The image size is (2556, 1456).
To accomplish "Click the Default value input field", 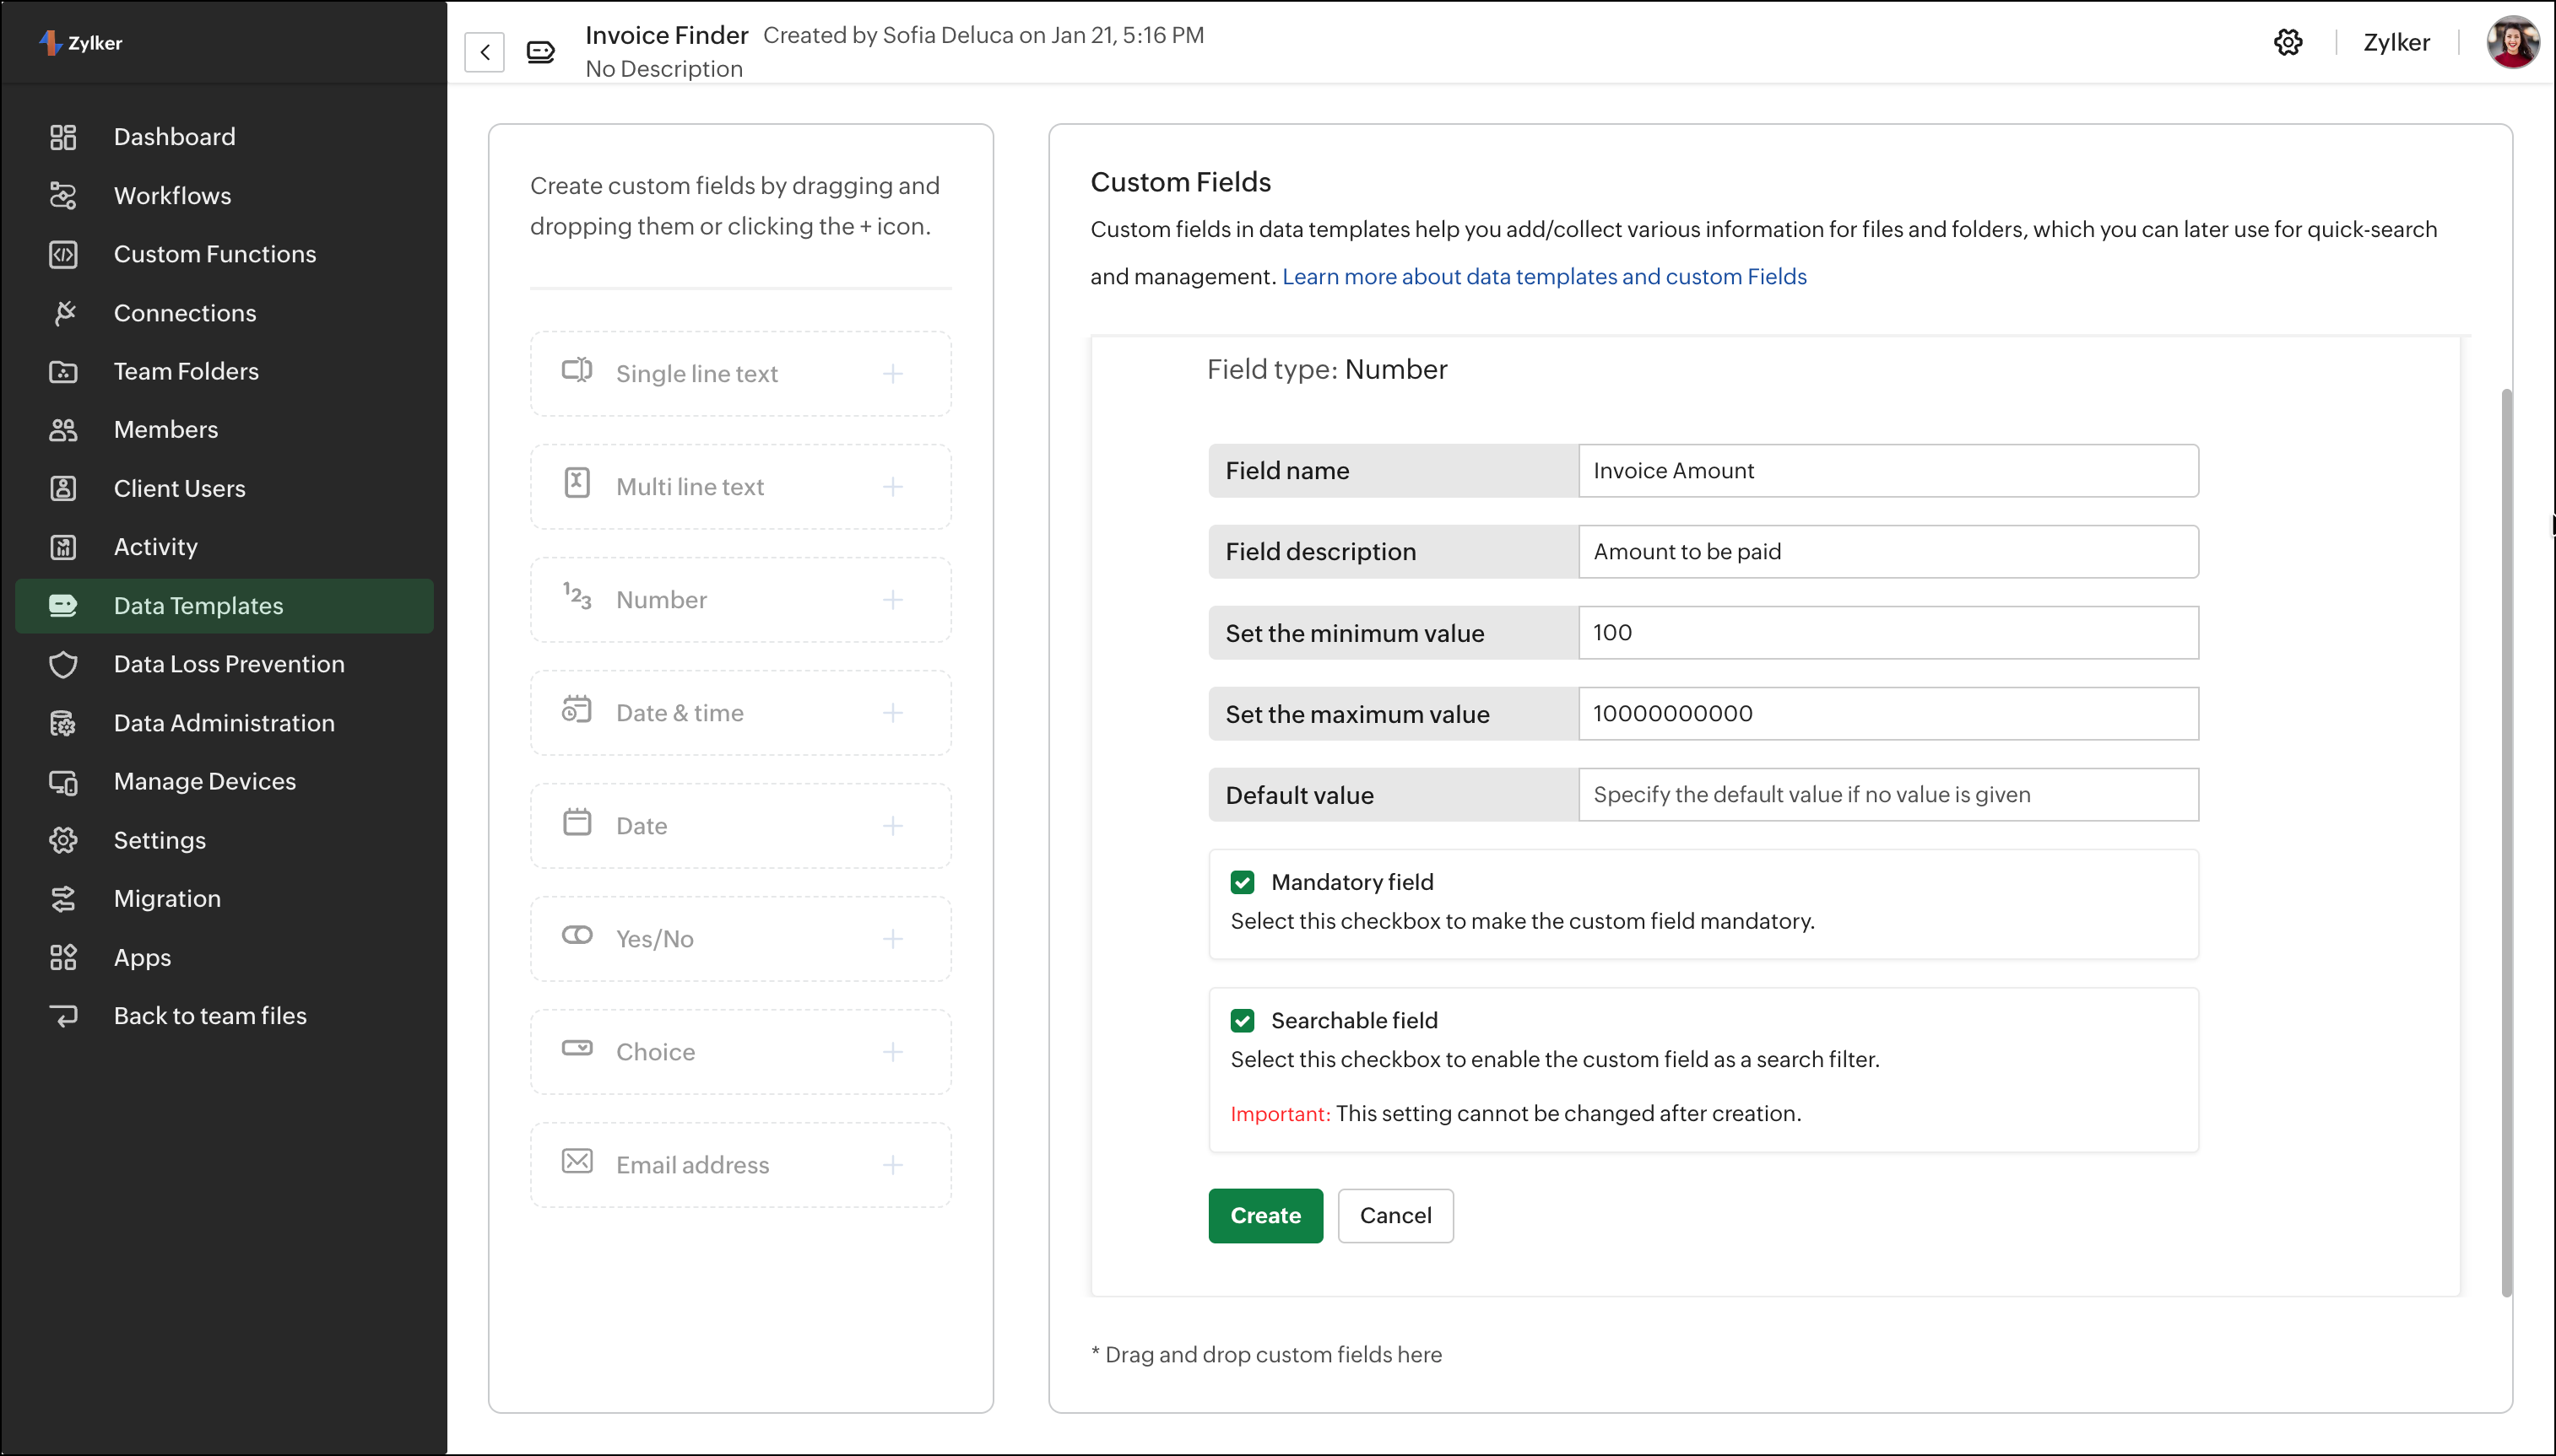I will pyautogui.click(x=1887, y=795).
